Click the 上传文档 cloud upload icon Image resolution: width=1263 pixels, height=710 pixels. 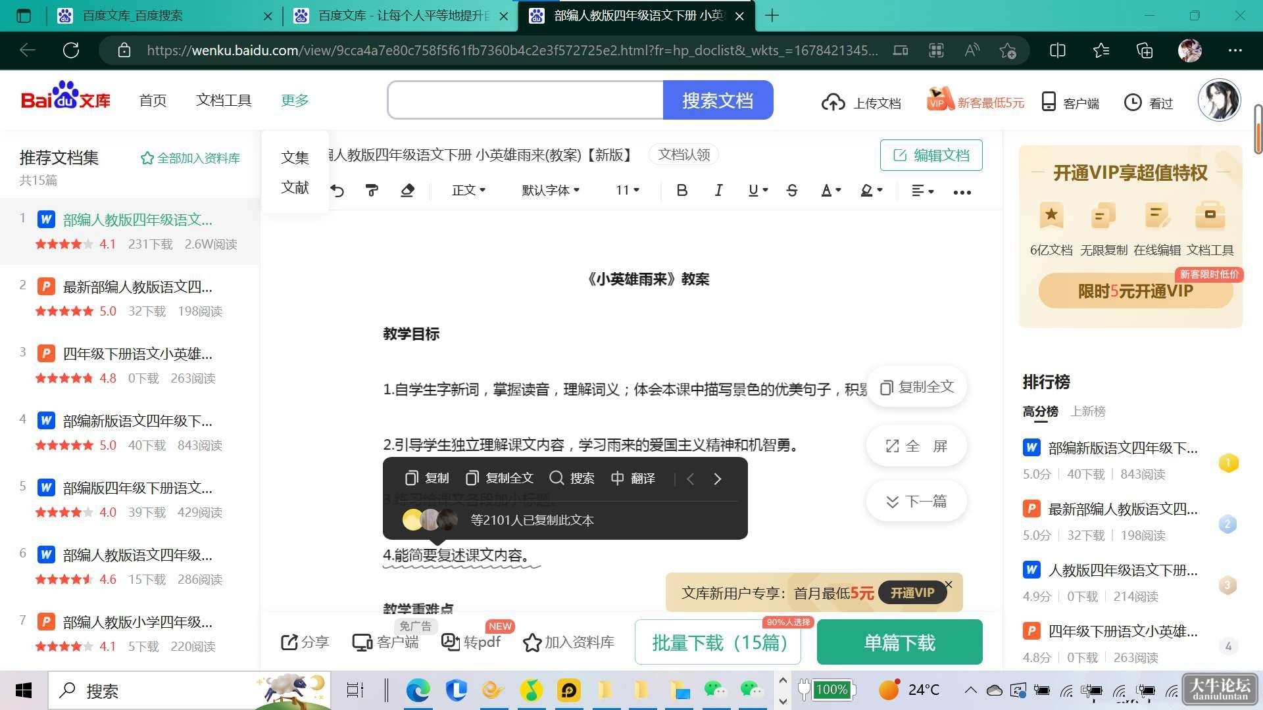[833, 103]
